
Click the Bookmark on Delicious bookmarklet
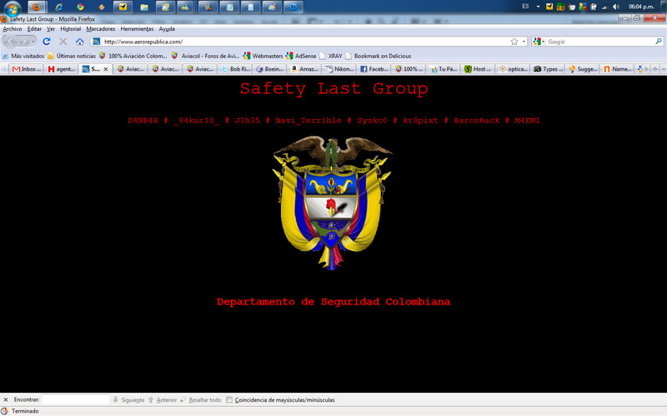(x=379, y=56)
